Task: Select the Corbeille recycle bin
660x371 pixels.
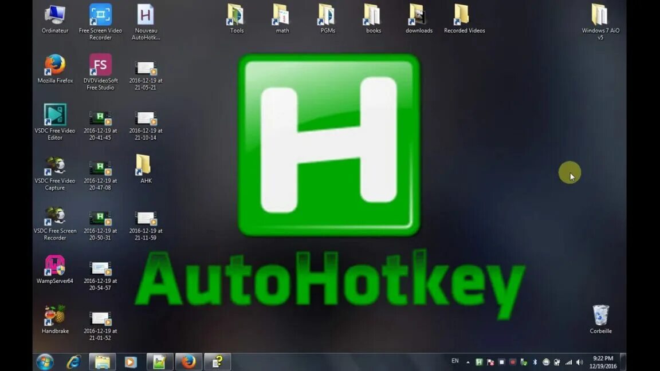Action: click(x=600, y=319)
